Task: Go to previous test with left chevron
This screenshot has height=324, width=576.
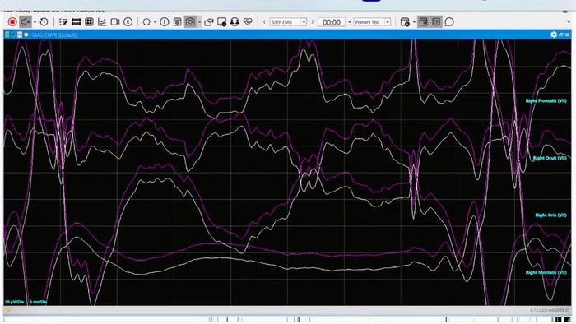Action: (x=264, y=22)
